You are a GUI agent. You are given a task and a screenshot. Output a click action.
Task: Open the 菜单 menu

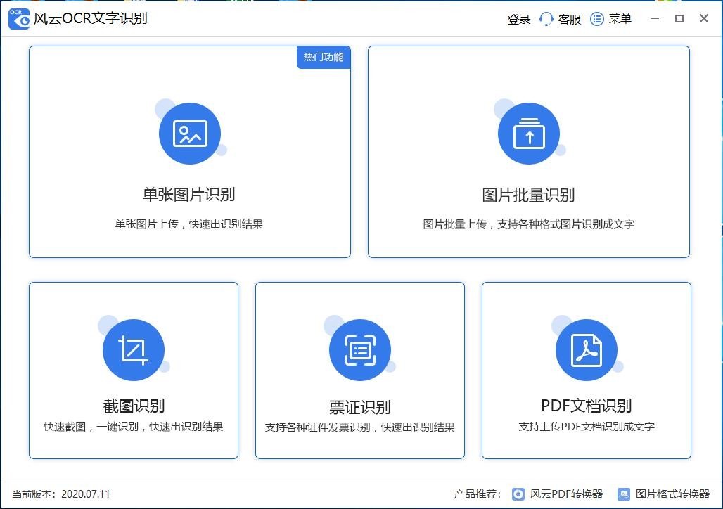(x=620, y=19)
